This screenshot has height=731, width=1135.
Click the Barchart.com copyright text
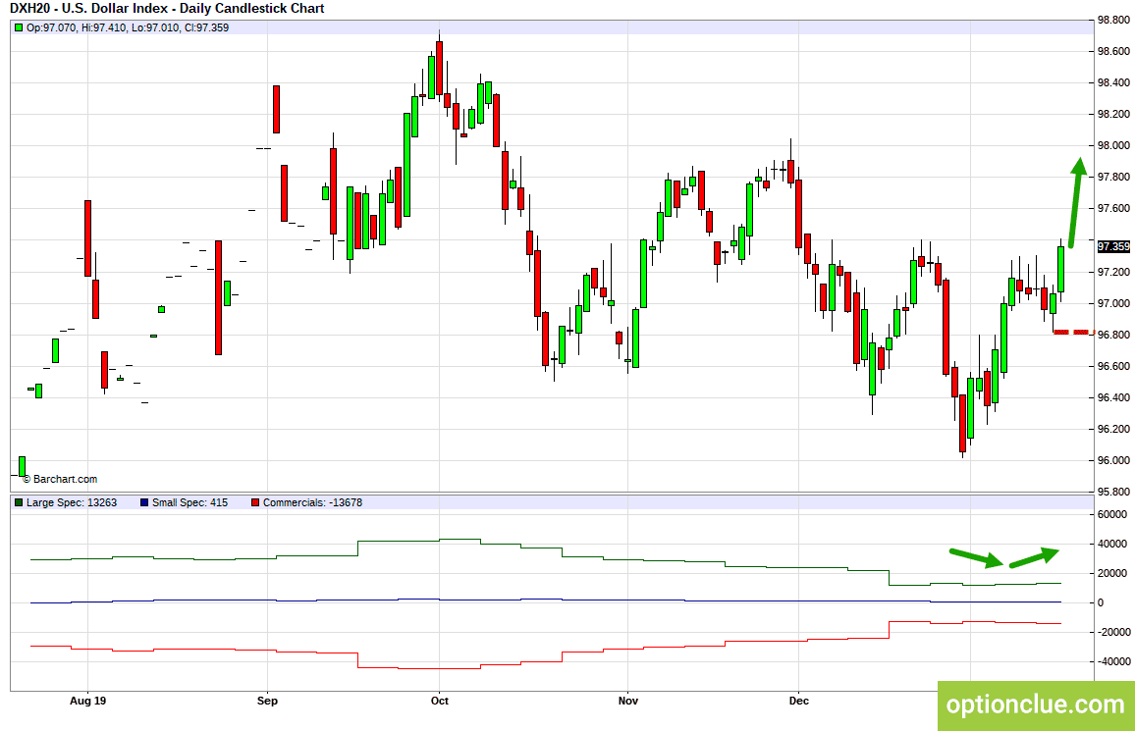[60, 479]
